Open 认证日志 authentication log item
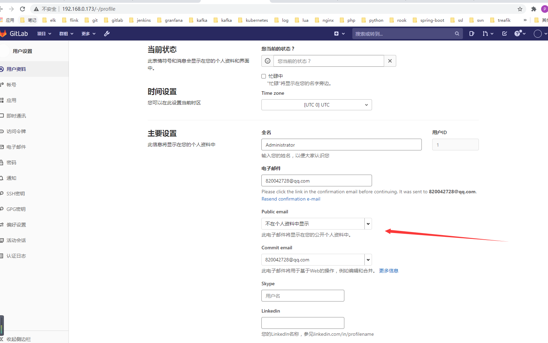Screen dimensions: 548x343 tap(34, 256)
